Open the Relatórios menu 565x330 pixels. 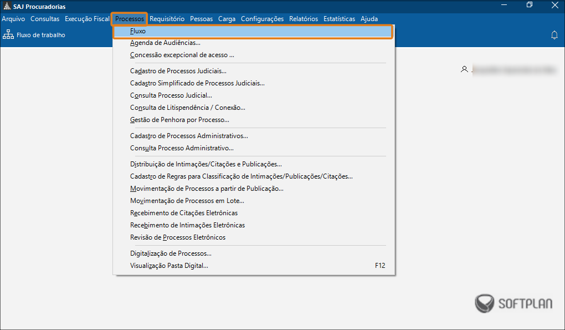click(x=304, y=19)
